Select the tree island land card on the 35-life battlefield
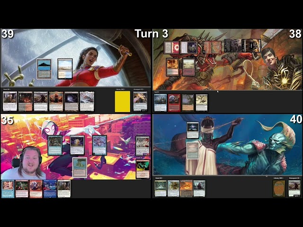303x227 pixels. click(x=80, y=167)
